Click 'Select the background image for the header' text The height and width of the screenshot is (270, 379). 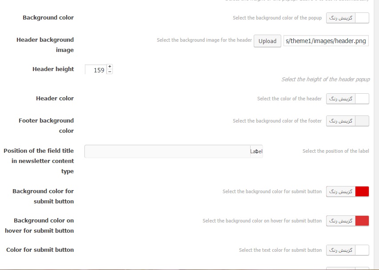(204, 40)
